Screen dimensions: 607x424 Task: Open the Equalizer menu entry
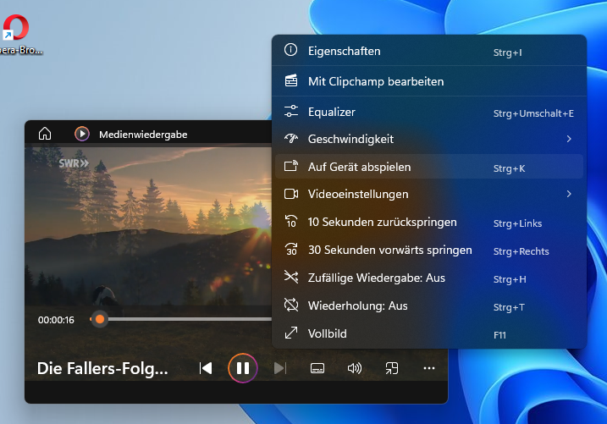click(x=429, y=113)
